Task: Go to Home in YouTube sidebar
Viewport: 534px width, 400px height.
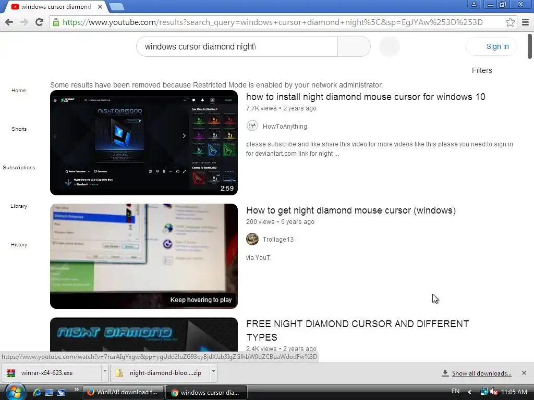Action: click(19, 91)
